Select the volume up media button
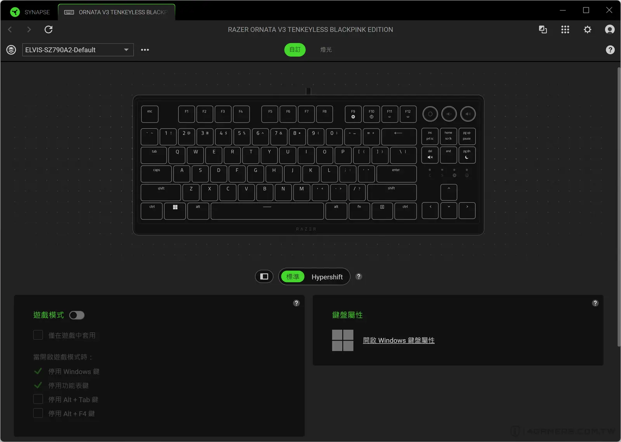 tap(468, 114)
